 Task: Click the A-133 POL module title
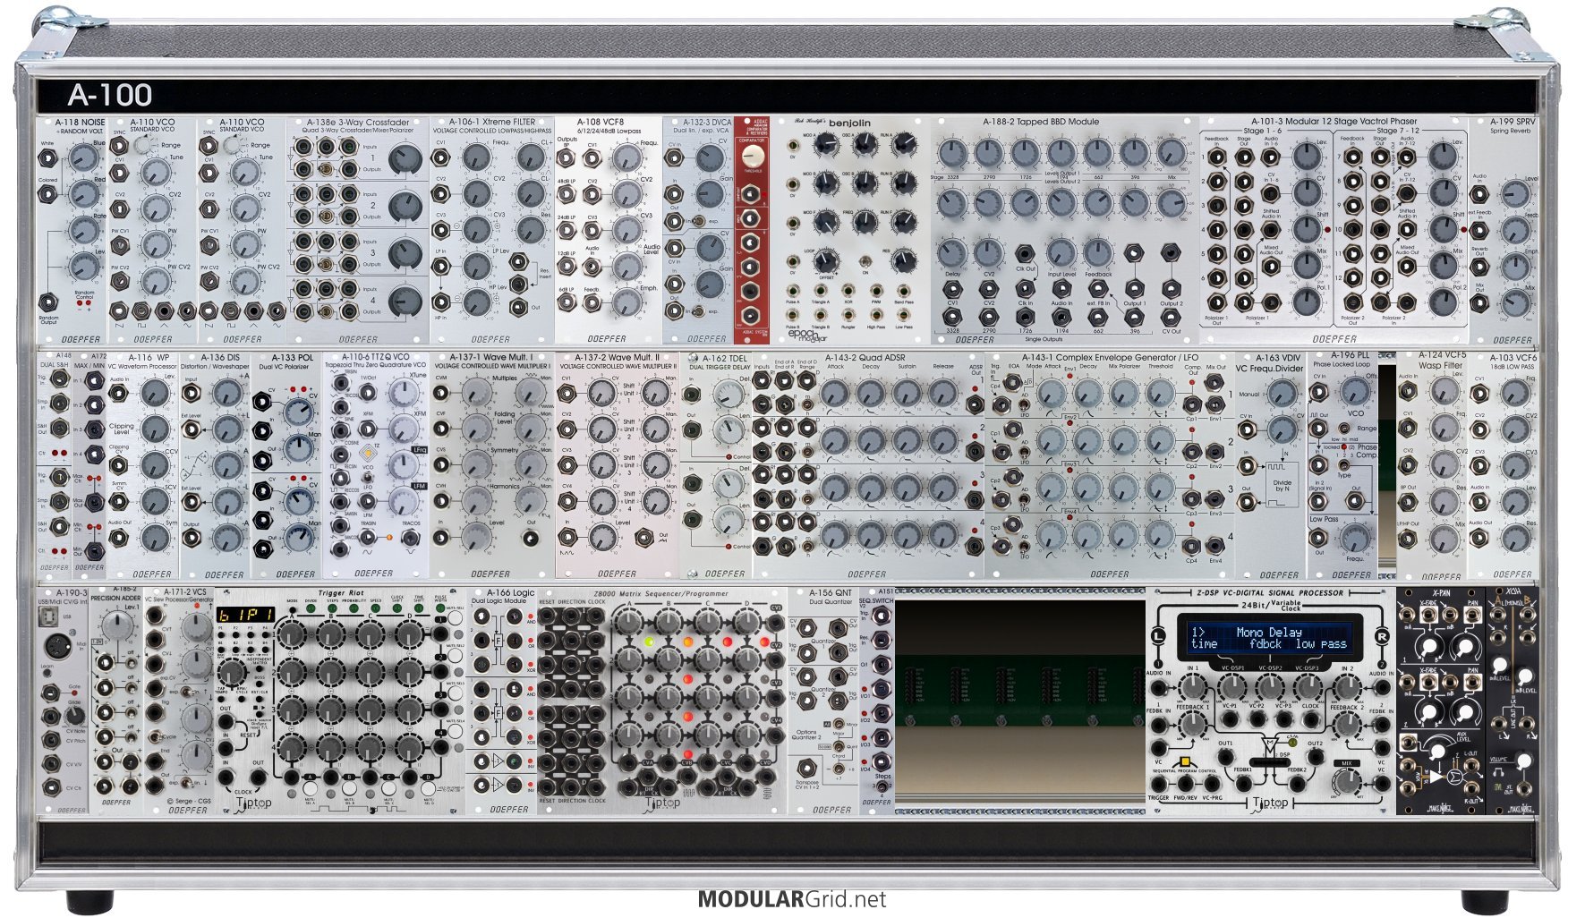click(x=292, y=358)
